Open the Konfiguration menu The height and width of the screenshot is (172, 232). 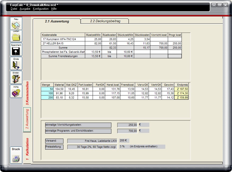[x=41, y=9]
